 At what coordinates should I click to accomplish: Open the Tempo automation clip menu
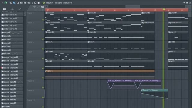pos(46,71)
